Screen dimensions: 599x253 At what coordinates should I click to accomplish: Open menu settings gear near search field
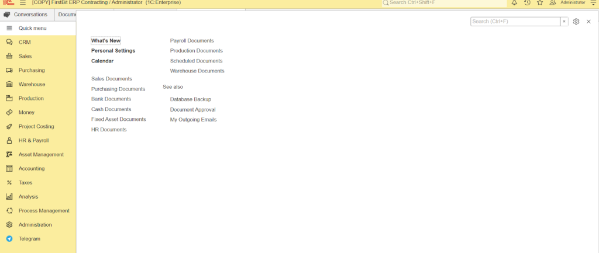576,22
